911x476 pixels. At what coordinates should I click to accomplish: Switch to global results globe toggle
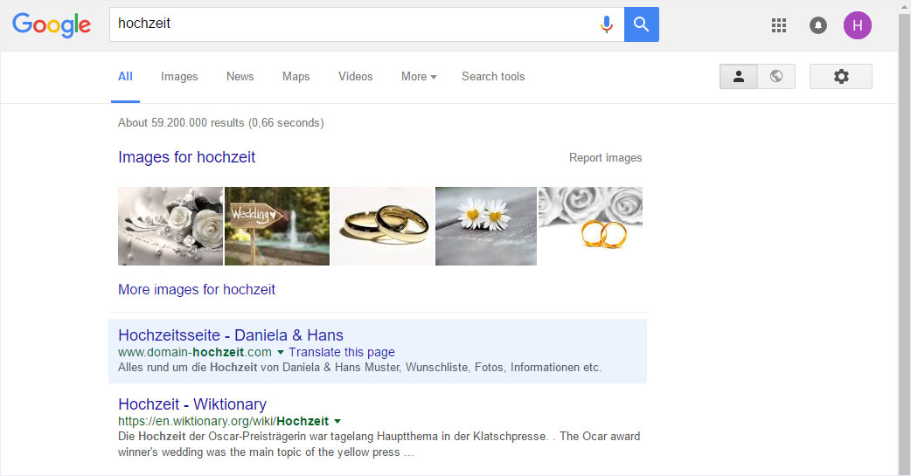tap(776, 76)
